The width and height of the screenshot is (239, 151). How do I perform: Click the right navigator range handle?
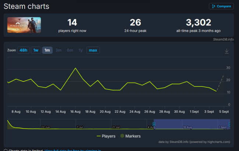pos(230,124)
